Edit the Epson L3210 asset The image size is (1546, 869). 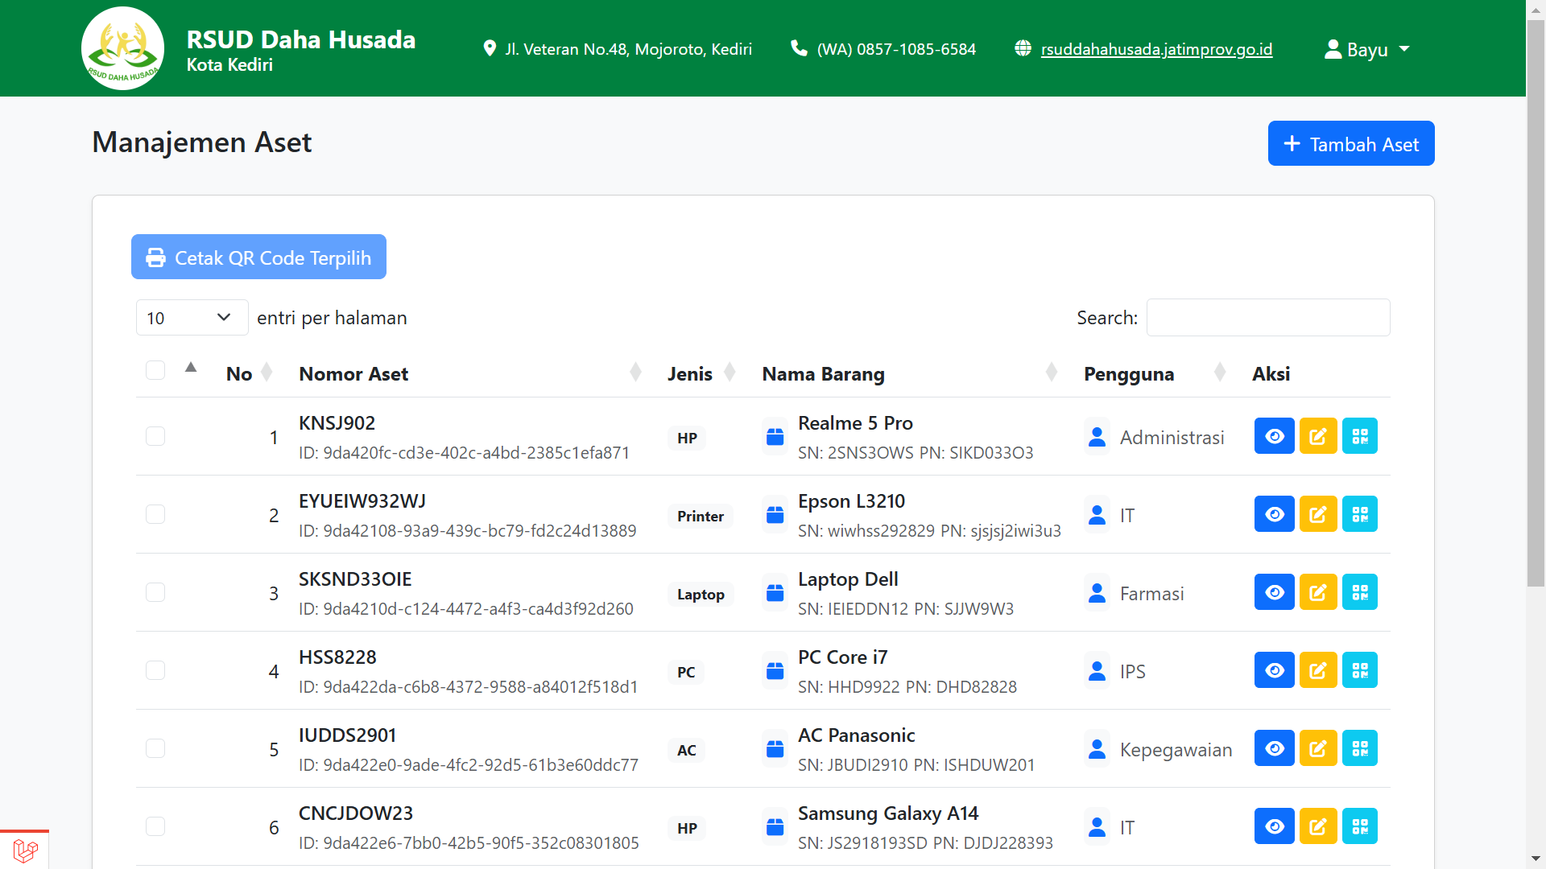click(1317, 514)
